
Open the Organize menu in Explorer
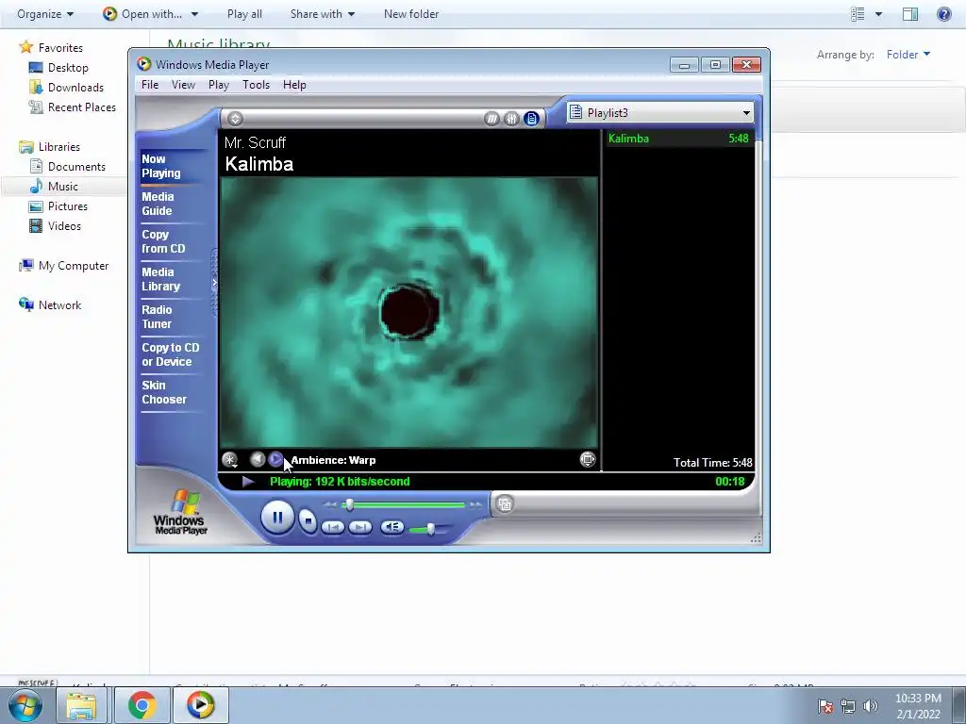tap(45, 13)
